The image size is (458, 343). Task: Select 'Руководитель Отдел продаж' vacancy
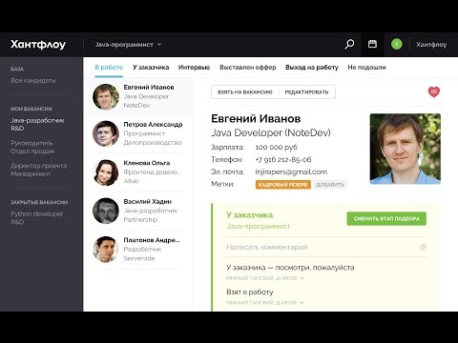click(x=32, y=147)
